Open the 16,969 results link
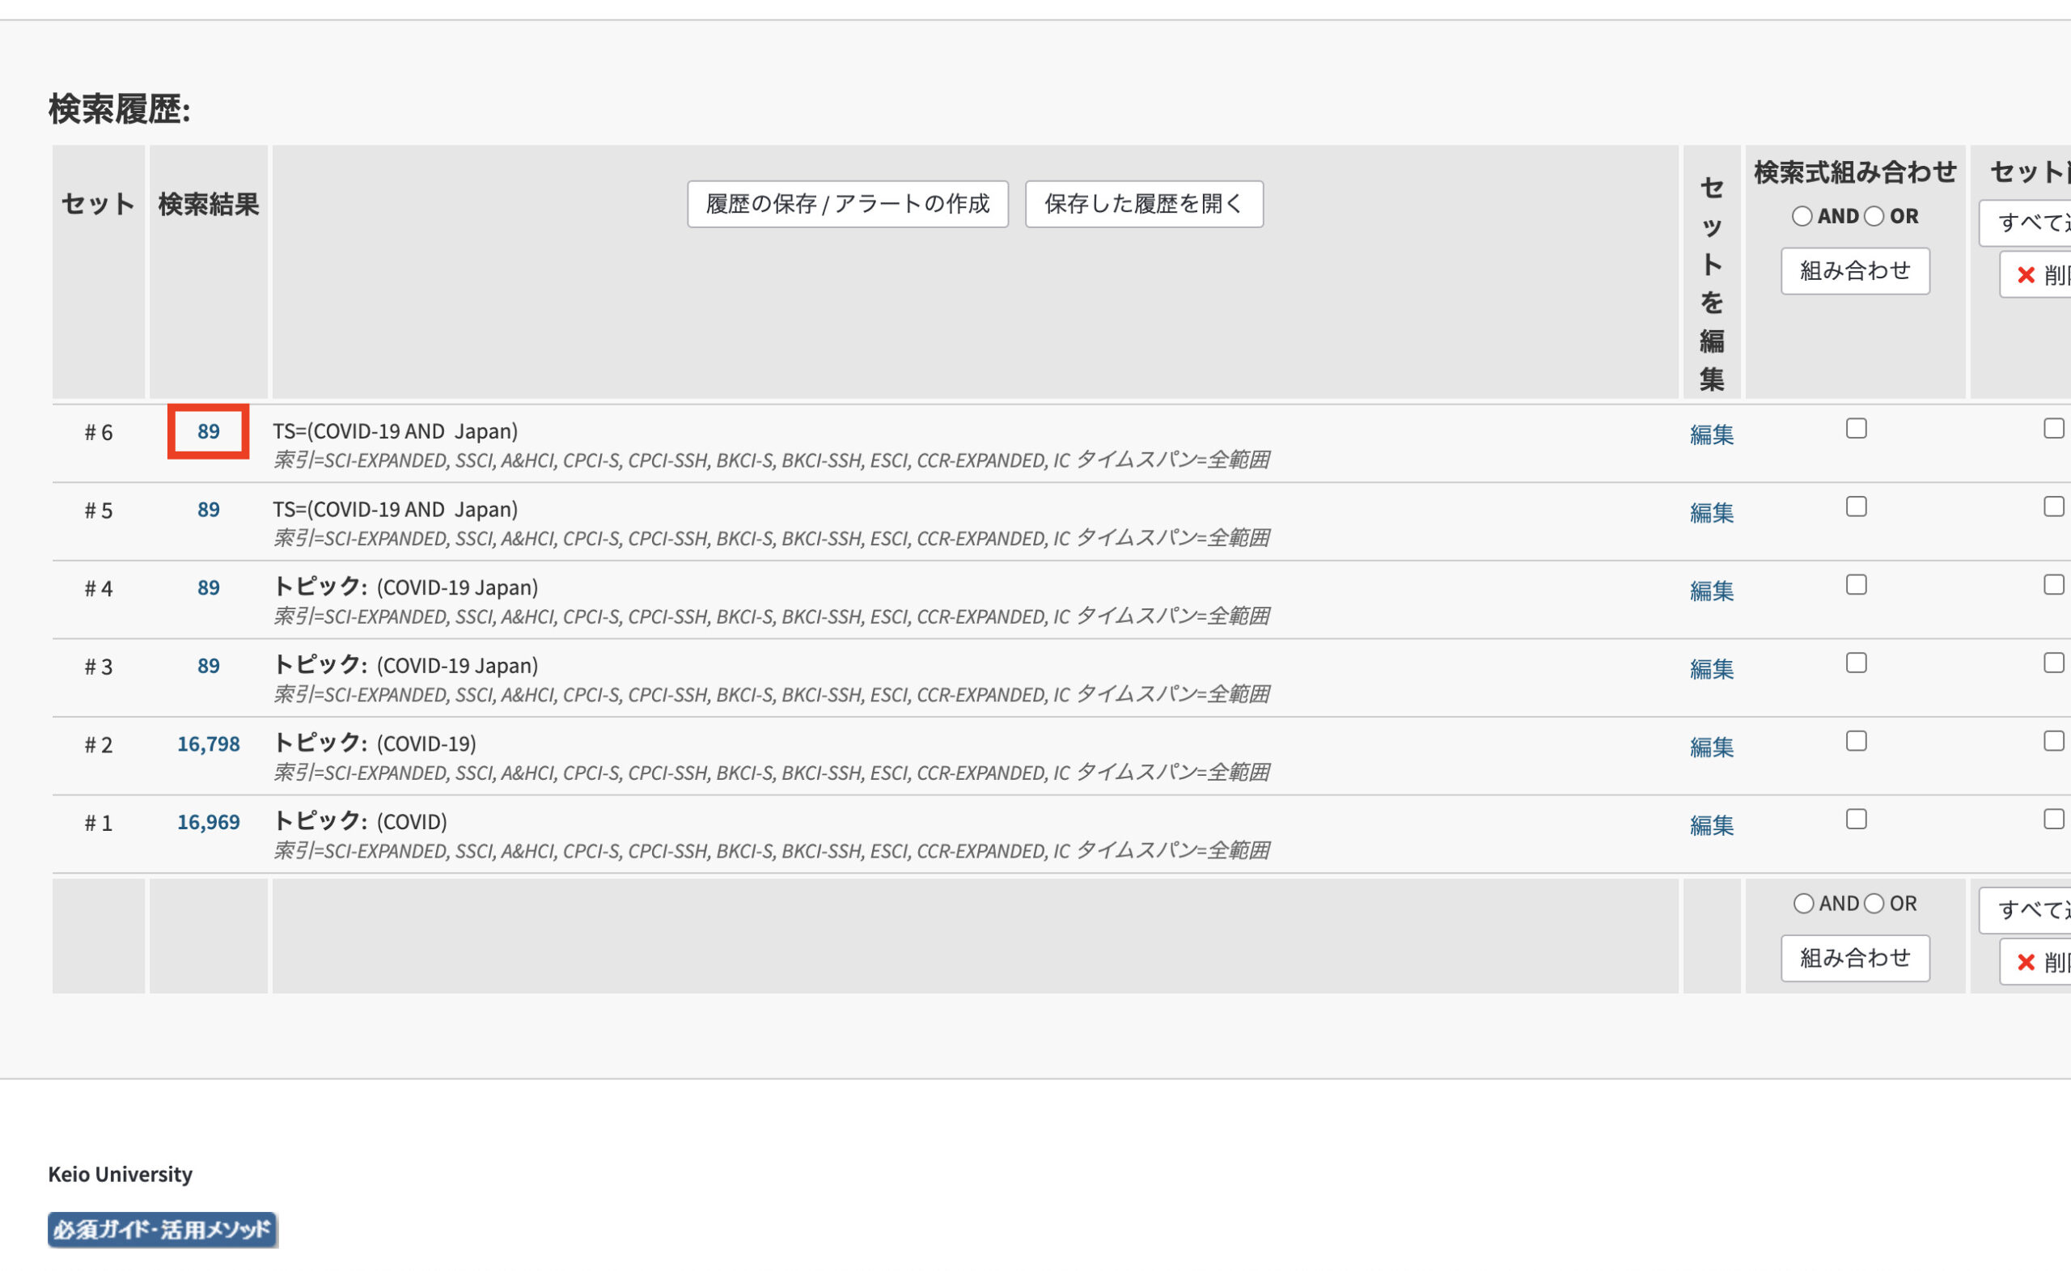Viewport: 2071px width, 1271px height. coord(209,822)
